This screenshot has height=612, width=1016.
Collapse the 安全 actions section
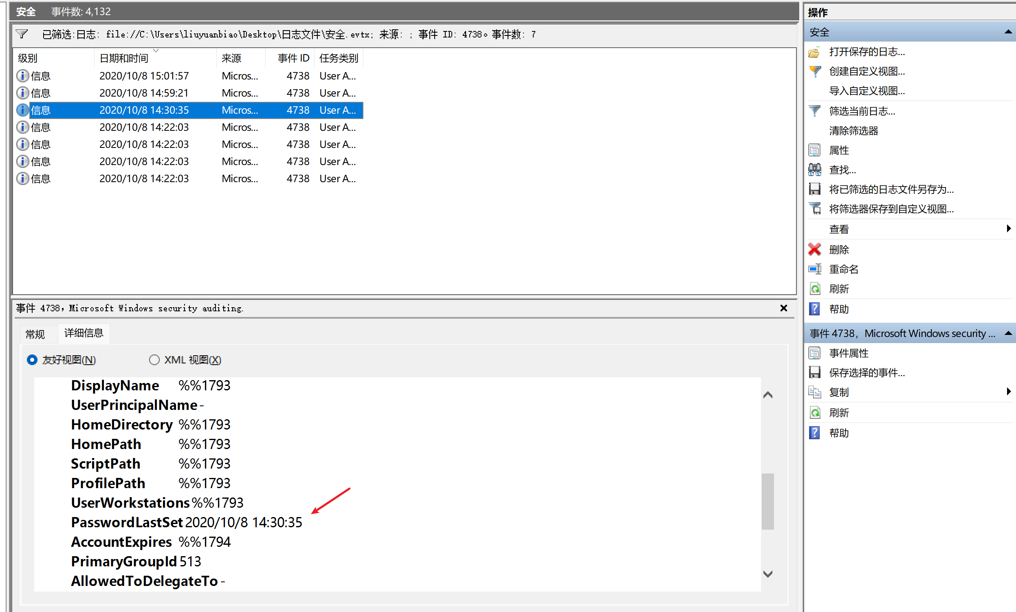tap(1008, 32)
